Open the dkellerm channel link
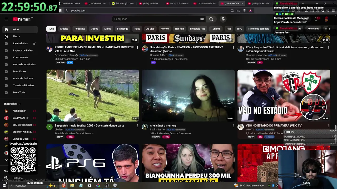Image resolution: width=337 pixels, height=189 pixels. tap(60, 130)
